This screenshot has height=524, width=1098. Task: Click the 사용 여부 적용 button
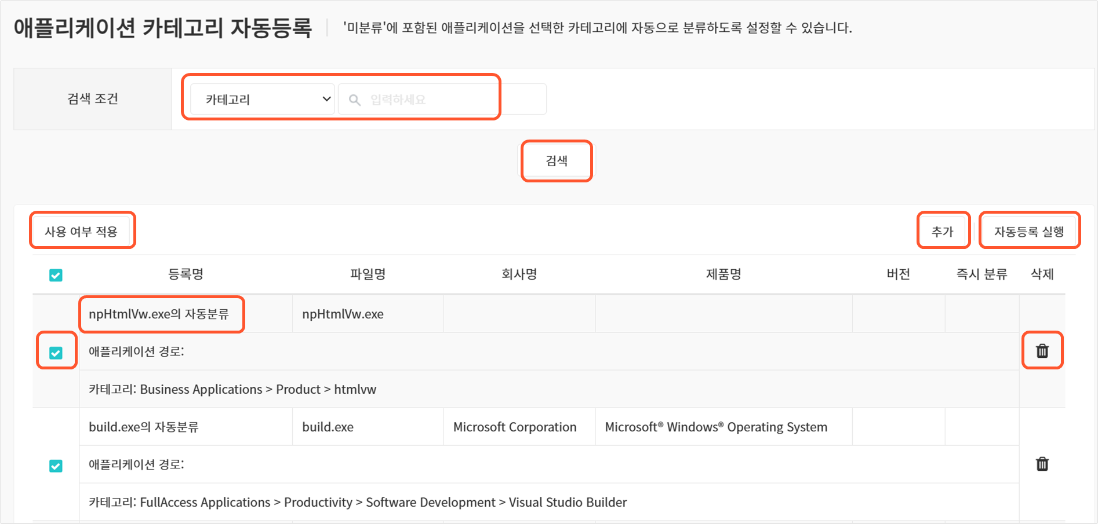81,232
